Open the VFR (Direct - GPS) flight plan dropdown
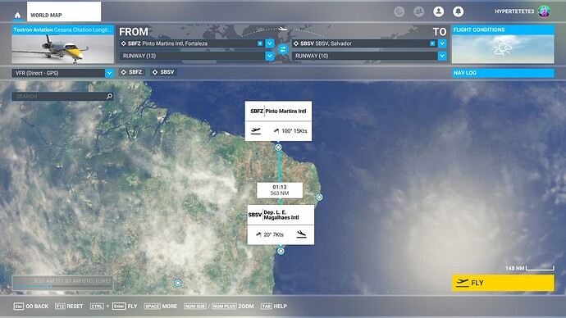566x318 pixels. coord(62,73)
